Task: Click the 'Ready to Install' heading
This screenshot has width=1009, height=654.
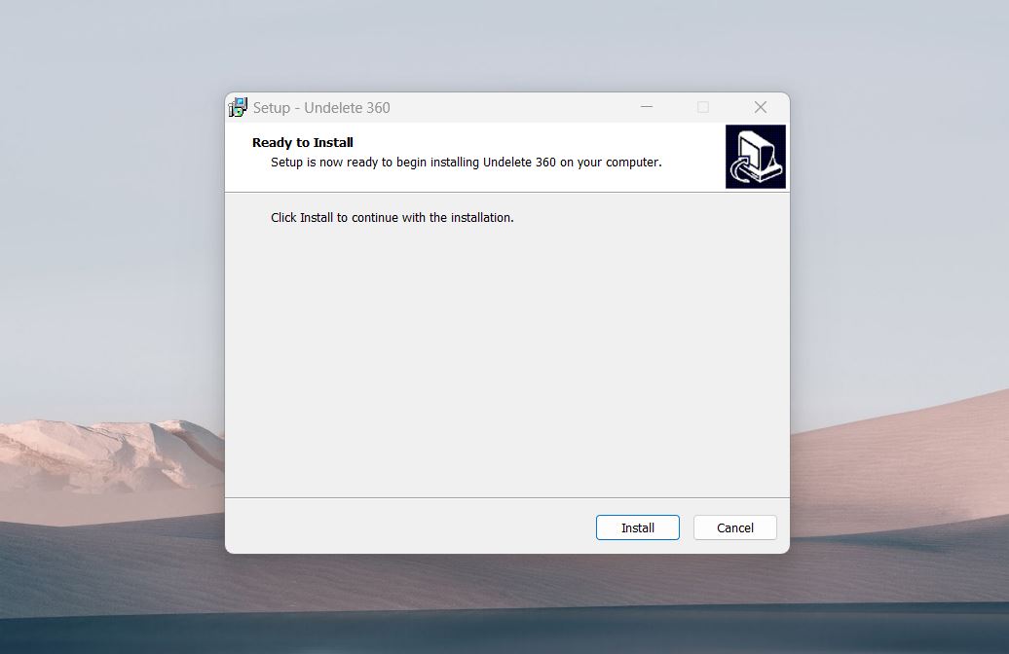Action: click(x=303, y=143)
